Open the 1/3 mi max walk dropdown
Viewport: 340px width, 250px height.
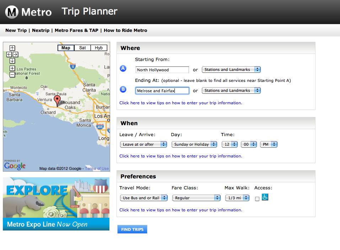tap(237, 198)
